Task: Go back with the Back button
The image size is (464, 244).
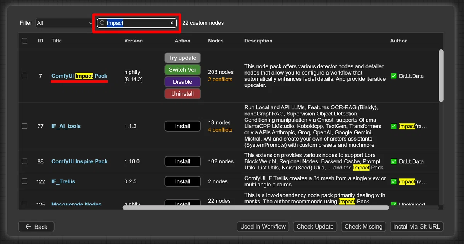Action: pos(36,227)
